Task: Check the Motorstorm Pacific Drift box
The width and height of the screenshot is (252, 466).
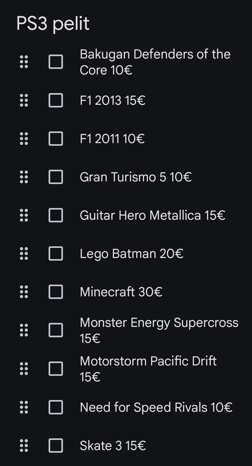Action: tap(56, 369)
